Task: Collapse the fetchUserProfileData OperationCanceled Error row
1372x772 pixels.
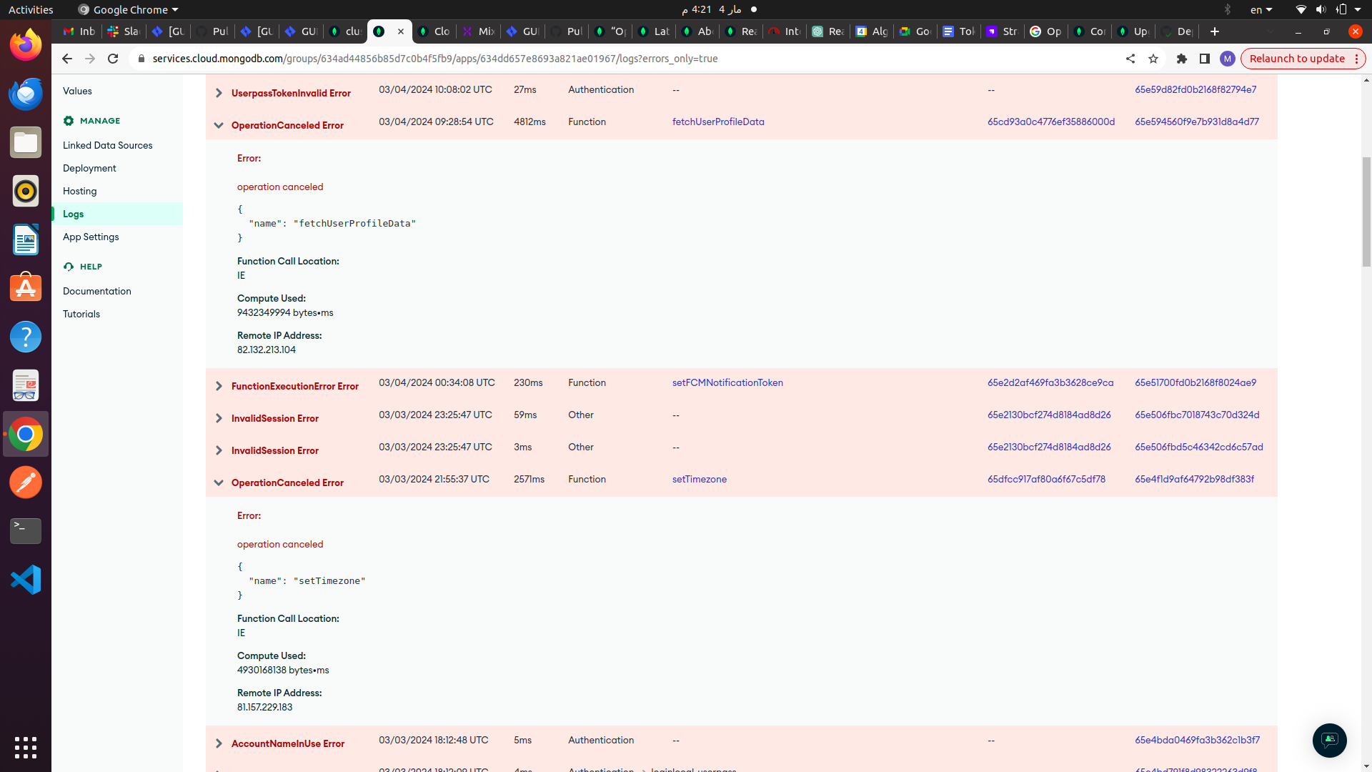Action: click(219, 125)
